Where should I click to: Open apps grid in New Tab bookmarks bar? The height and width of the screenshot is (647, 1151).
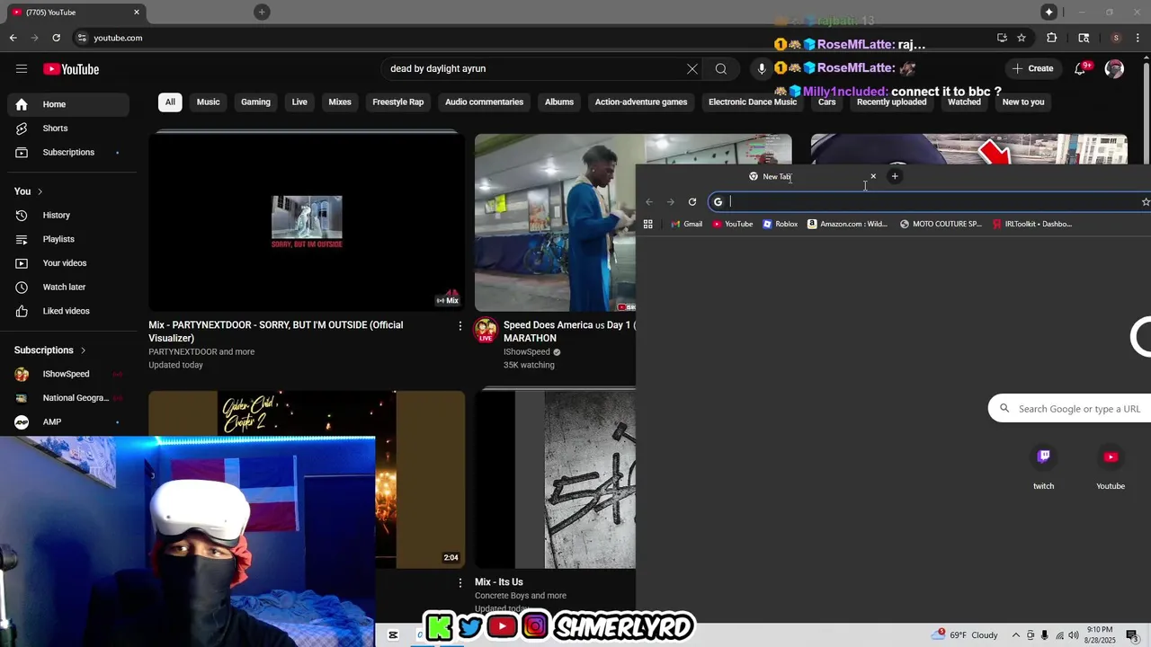tap(647, 224)
